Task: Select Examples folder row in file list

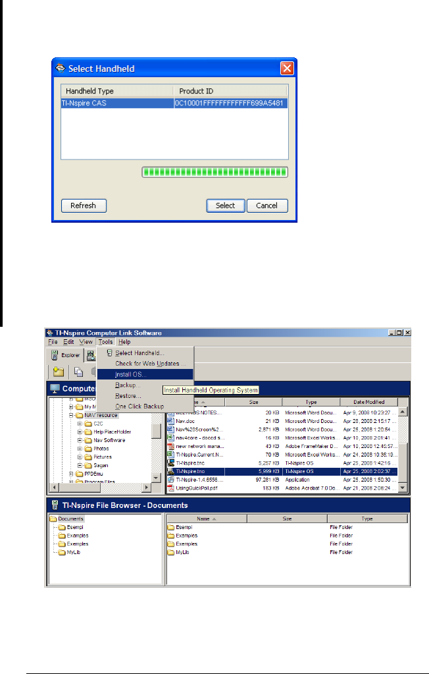Action: click(287, 536)
